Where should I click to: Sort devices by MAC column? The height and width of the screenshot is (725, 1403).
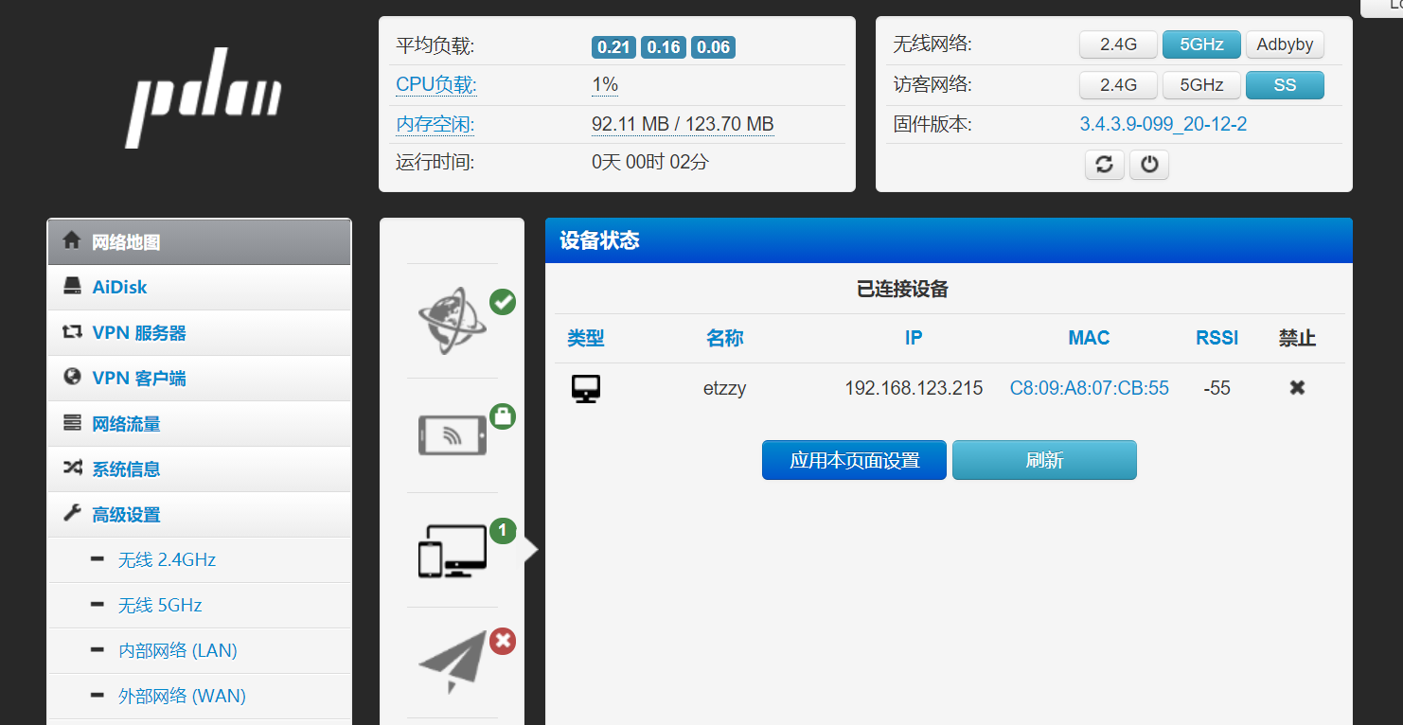pyautogui.click(x=1089, y=338)
